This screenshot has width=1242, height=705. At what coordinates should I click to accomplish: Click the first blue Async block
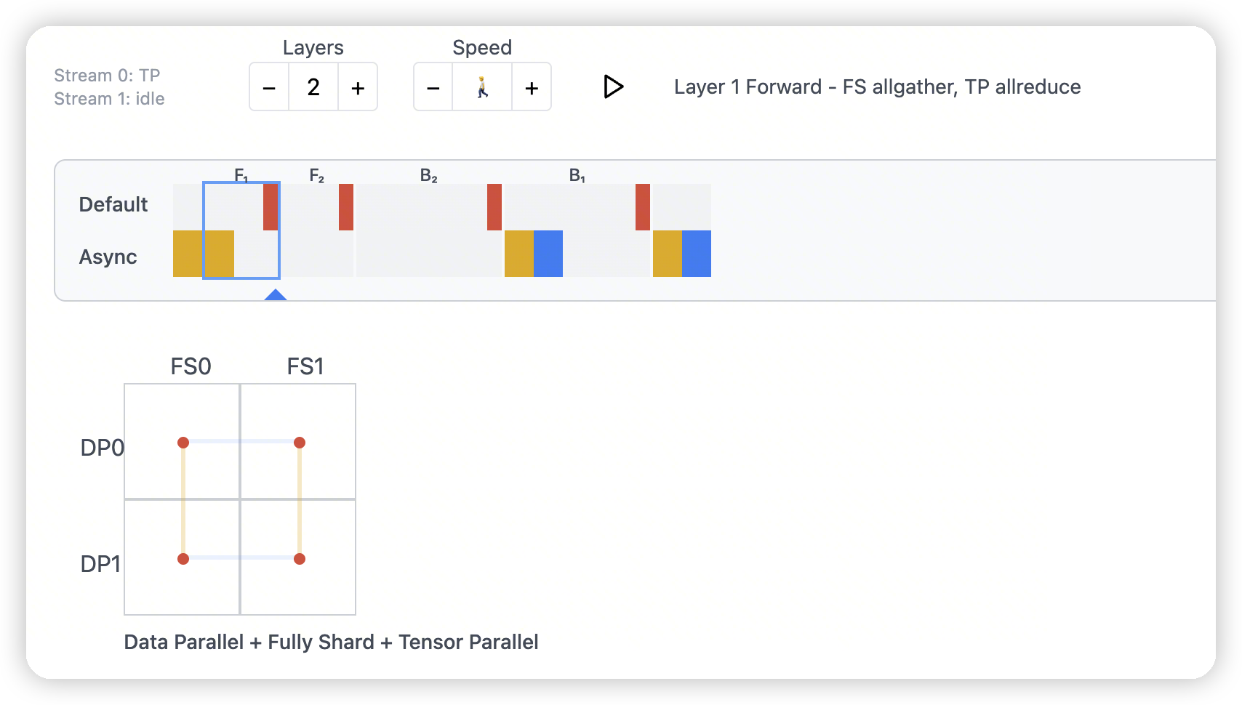pyautogui.click(x=548, y=254)
